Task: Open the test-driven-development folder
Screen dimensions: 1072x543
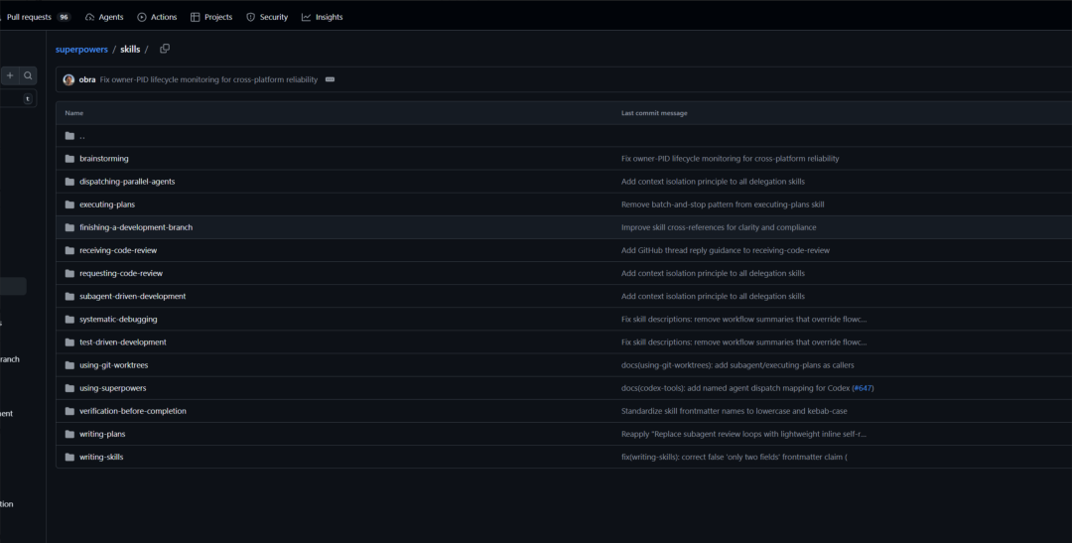Action: [123, 342]
